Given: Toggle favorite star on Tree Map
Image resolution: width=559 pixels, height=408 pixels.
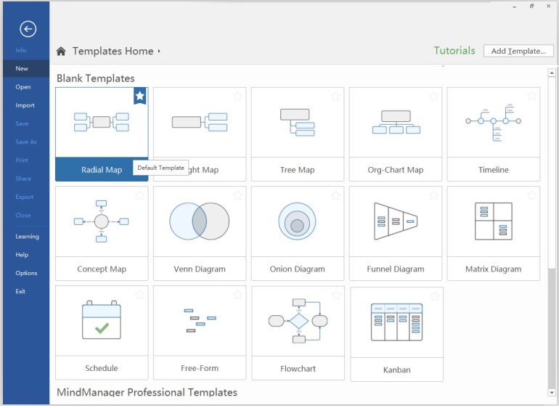Looking at the screenshot, I should pyautogui.click(x=335, y=96).
